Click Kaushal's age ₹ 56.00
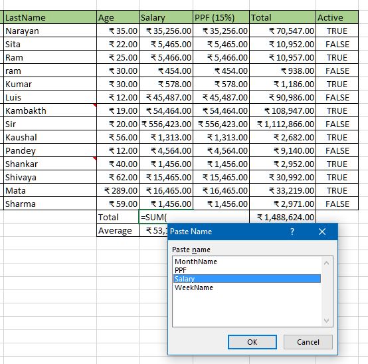 [x=118, y=137]
